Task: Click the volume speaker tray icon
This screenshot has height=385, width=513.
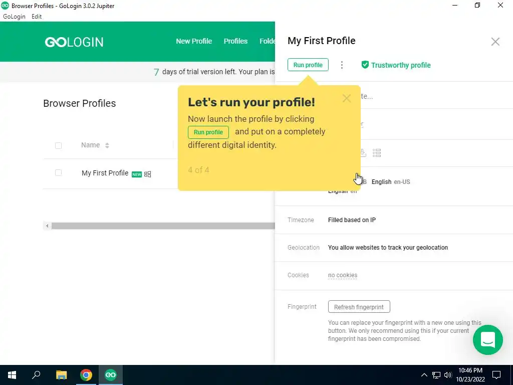Action: pyautogui.click(x=448, y=375)
